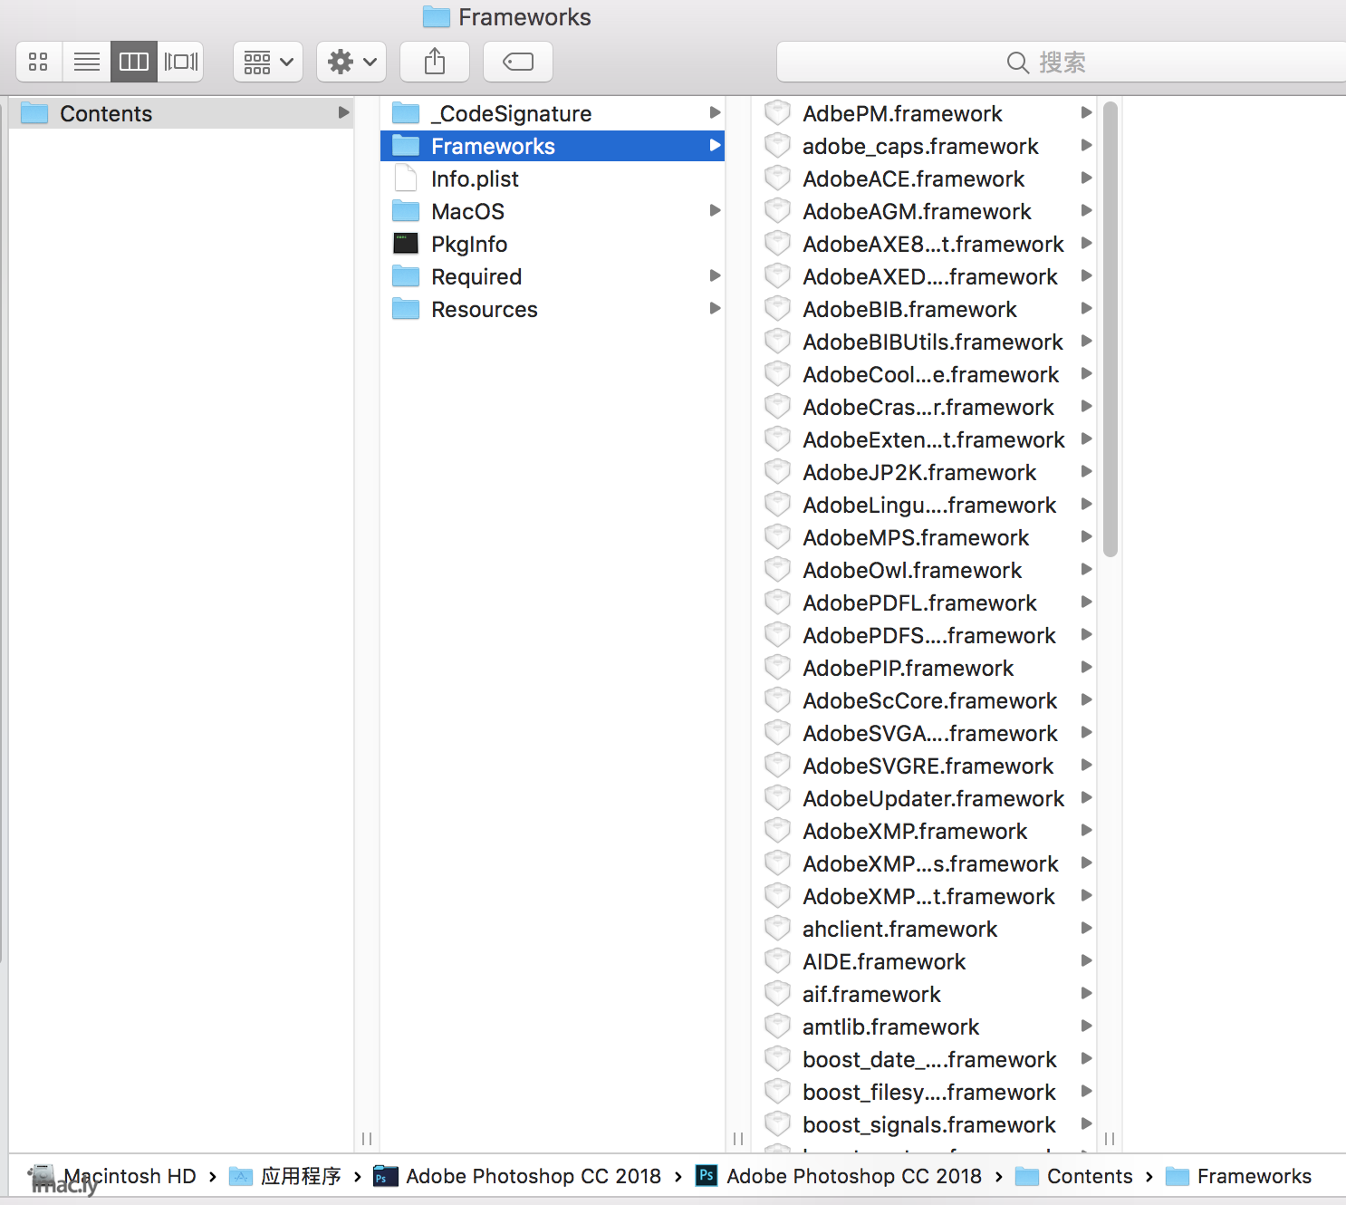
Task: Select AdobePIP.framework
Action: [x=924, y=668]
